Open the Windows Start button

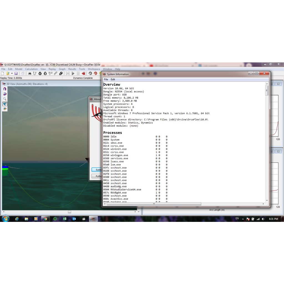point(6,219)
